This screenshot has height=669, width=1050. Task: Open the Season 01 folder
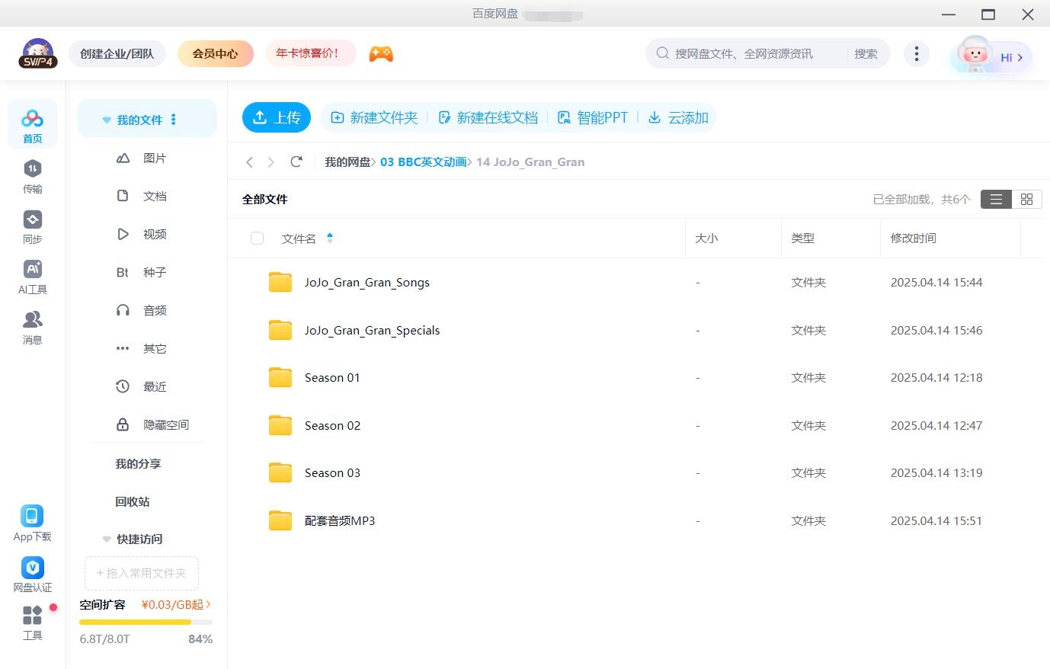pos(332,377)
